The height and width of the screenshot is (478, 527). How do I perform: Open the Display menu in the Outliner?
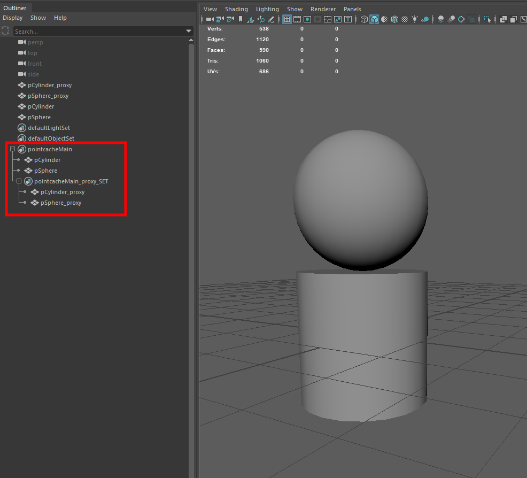13,18
